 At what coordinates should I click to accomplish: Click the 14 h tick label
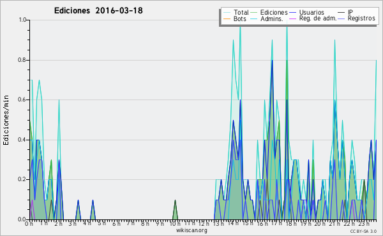click(233, 223)
